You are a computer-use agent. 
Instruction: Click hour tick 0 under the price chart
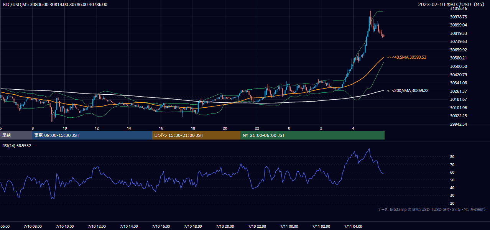289,128
